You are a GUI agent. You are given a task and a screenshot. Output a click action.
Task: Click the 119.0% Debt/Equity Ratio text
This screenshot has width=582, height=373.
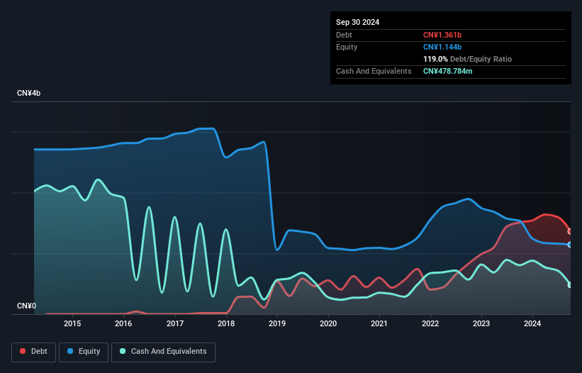[x=467, y=59]
